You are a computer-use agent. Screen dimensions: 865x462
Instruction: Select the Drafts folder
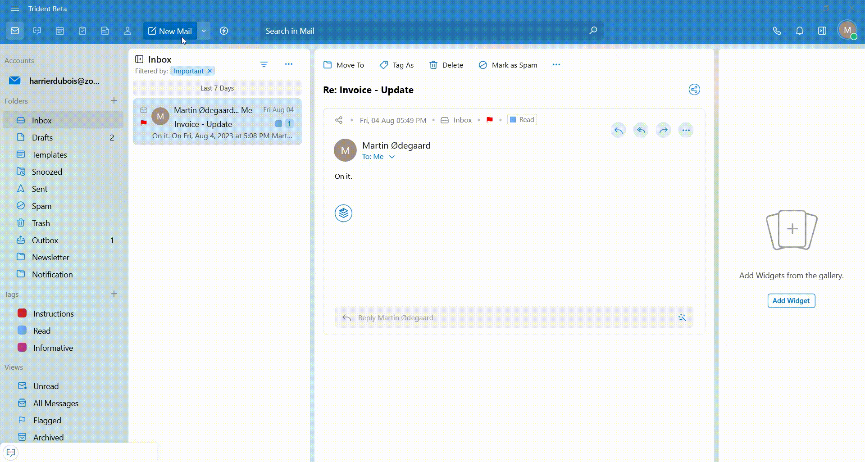42,138
